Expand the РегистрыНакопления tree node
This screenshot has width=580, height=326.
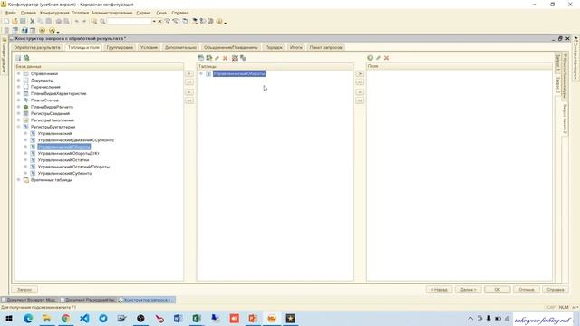pos(18,120)
